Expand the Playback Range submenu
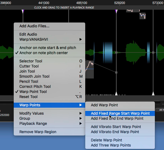This screenshot has height=150, width=164. click(33, 123)
